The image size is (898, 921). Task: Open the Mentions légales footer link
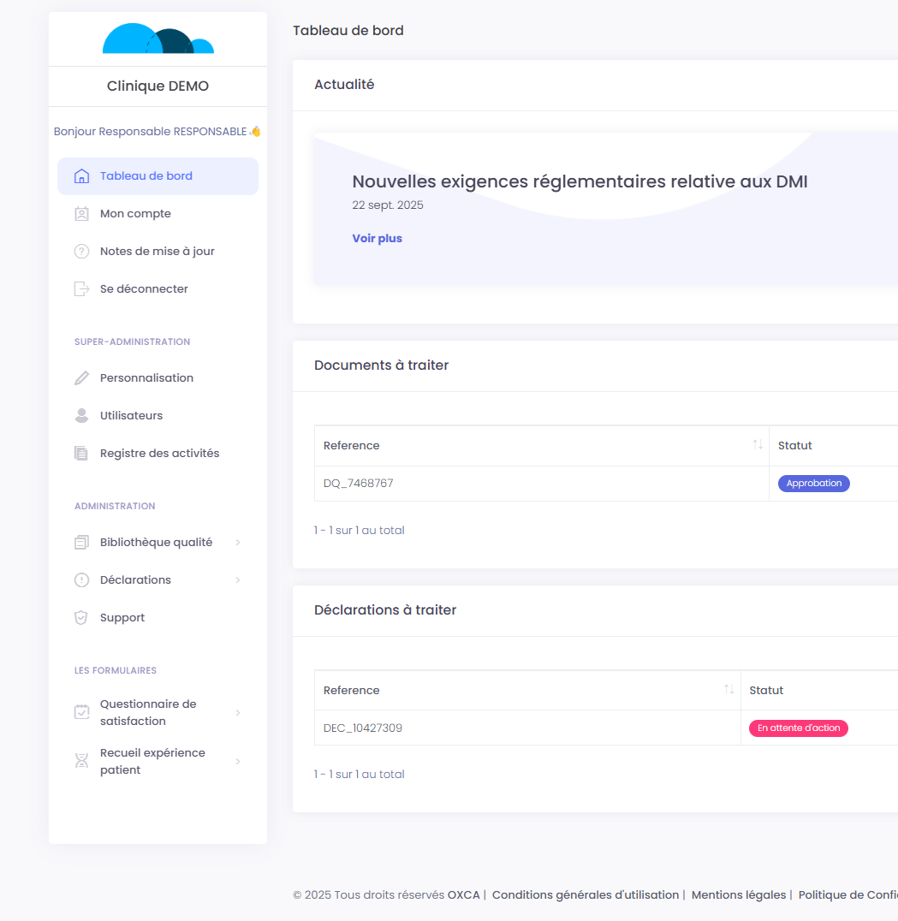(738, 895)
